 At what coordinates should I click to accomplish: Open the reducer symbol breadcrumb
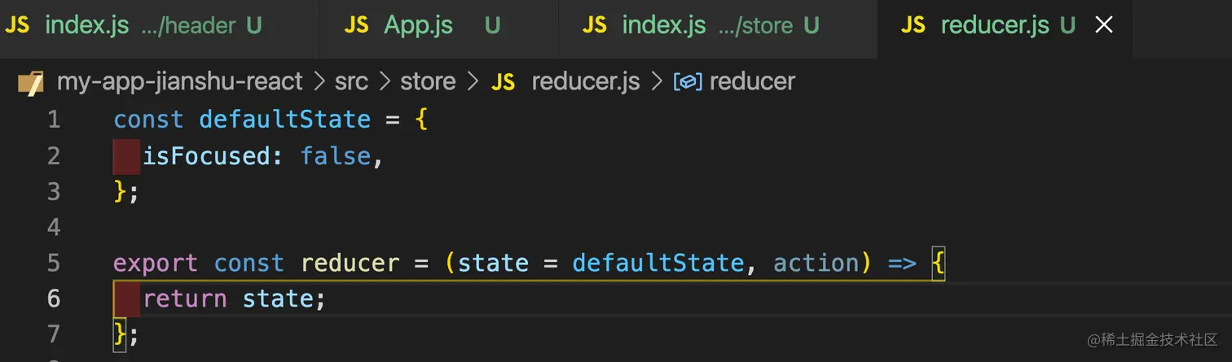click(752, 82)
